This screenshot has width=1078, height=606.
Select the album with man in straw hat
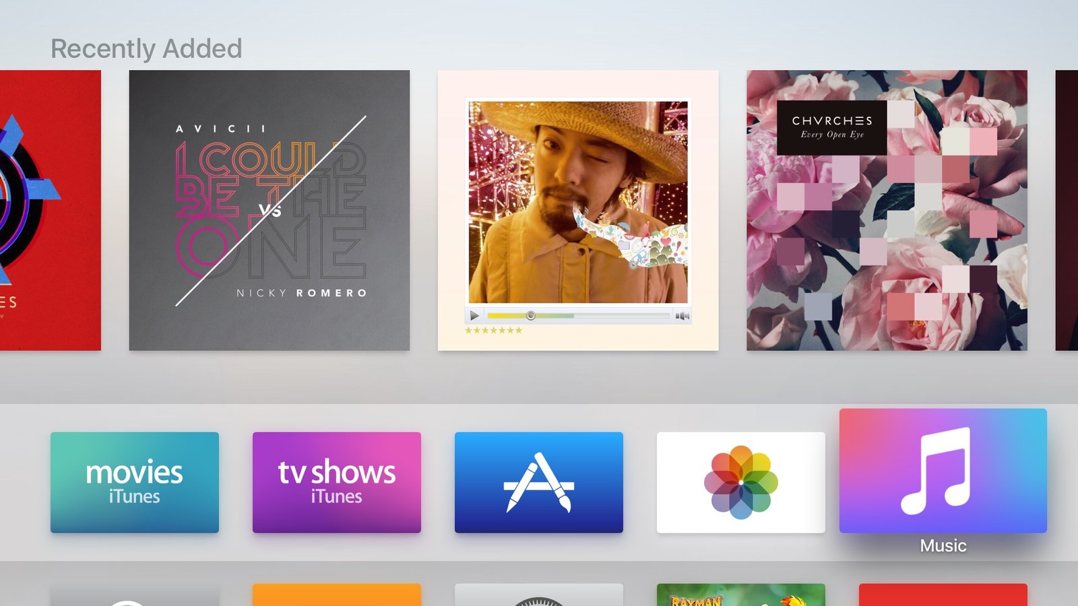pos(578,210)
